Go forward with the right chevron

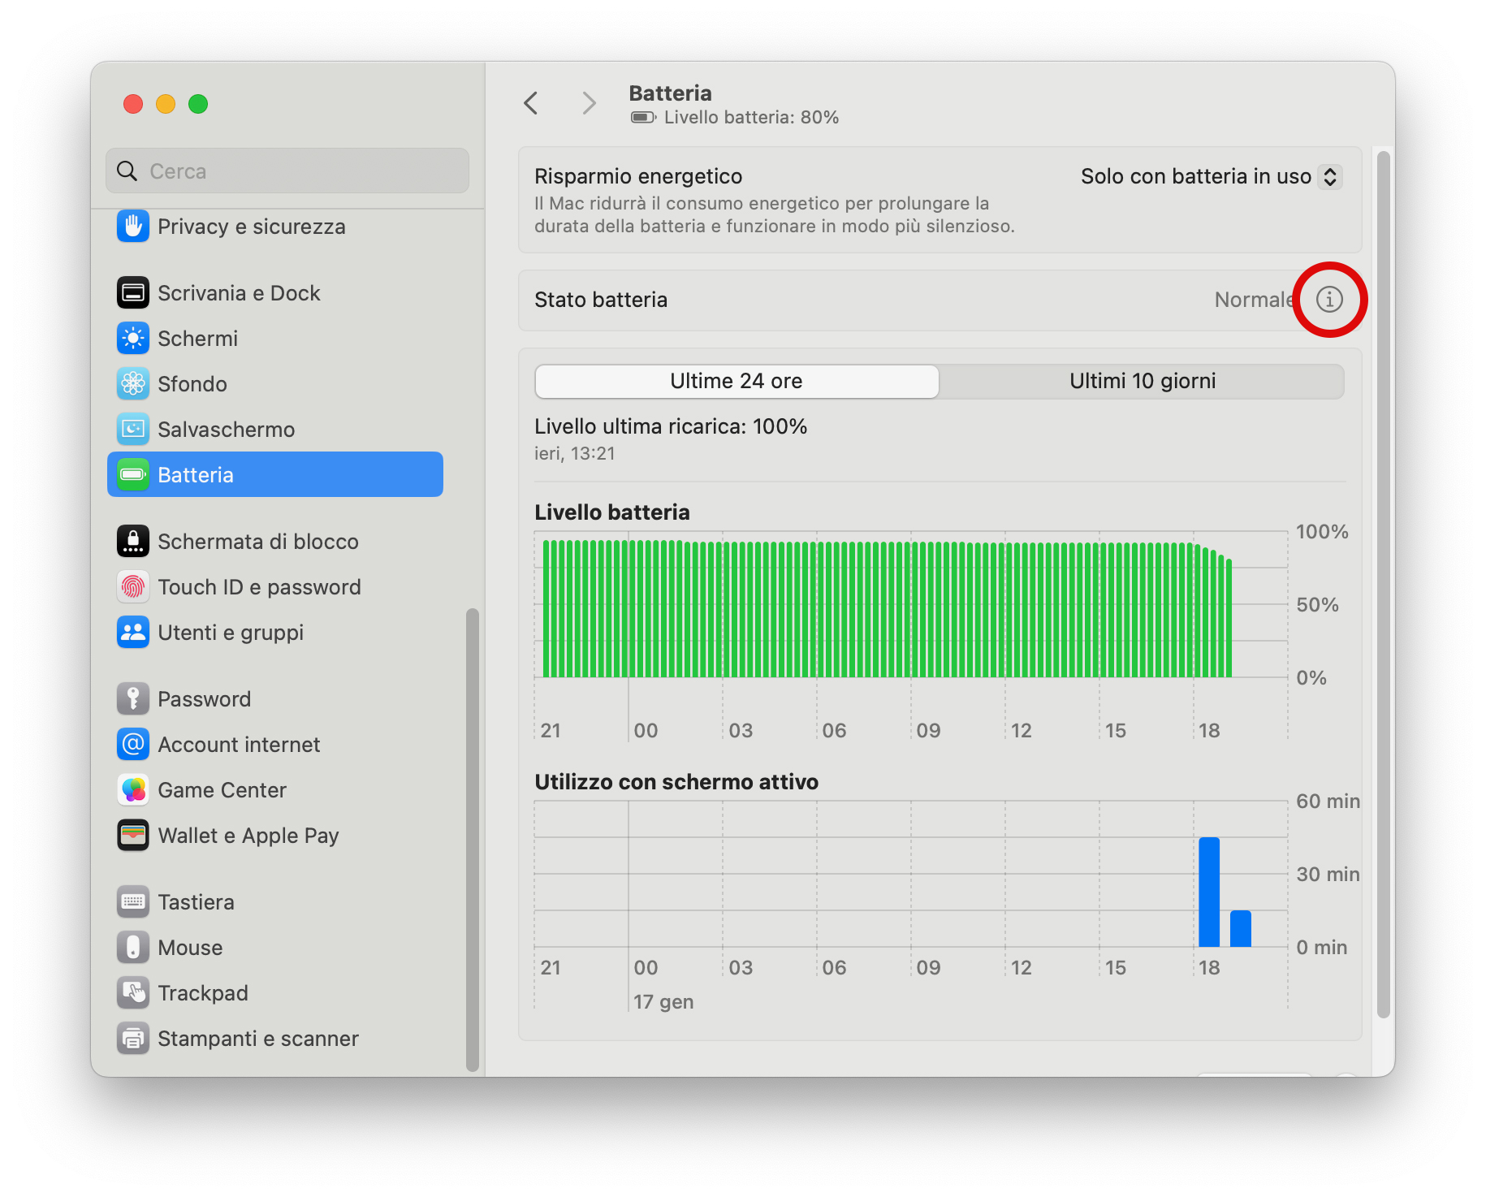tap(589, 104)
